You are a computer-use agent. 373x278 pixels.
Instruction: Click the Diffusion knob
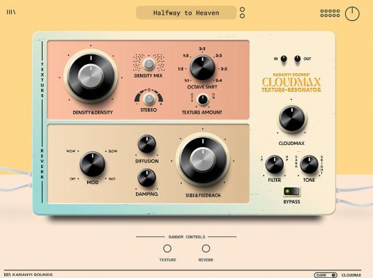(x=147, y=144)
